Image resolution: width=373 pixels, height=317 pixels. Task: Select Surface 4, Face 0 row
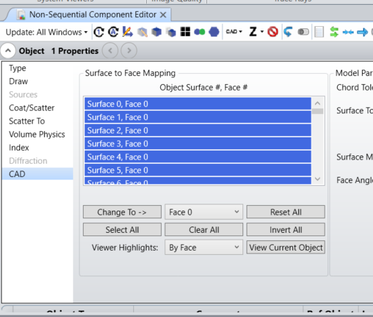tap(198, 157)
